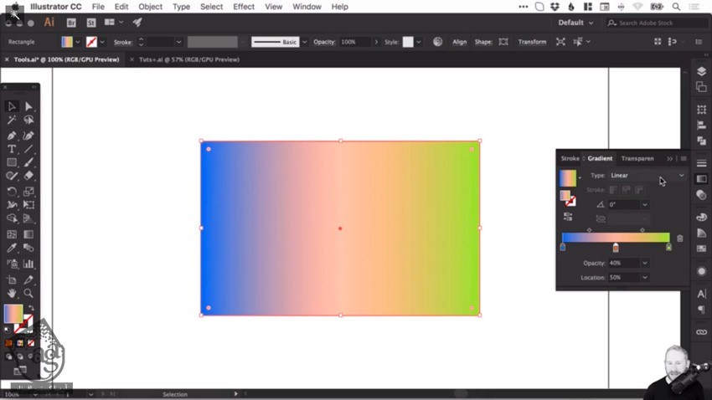This screenshot has height=400, width=712.
Task: Select the Scale tool
Action: pyautogui.click(x=28, y=192)
